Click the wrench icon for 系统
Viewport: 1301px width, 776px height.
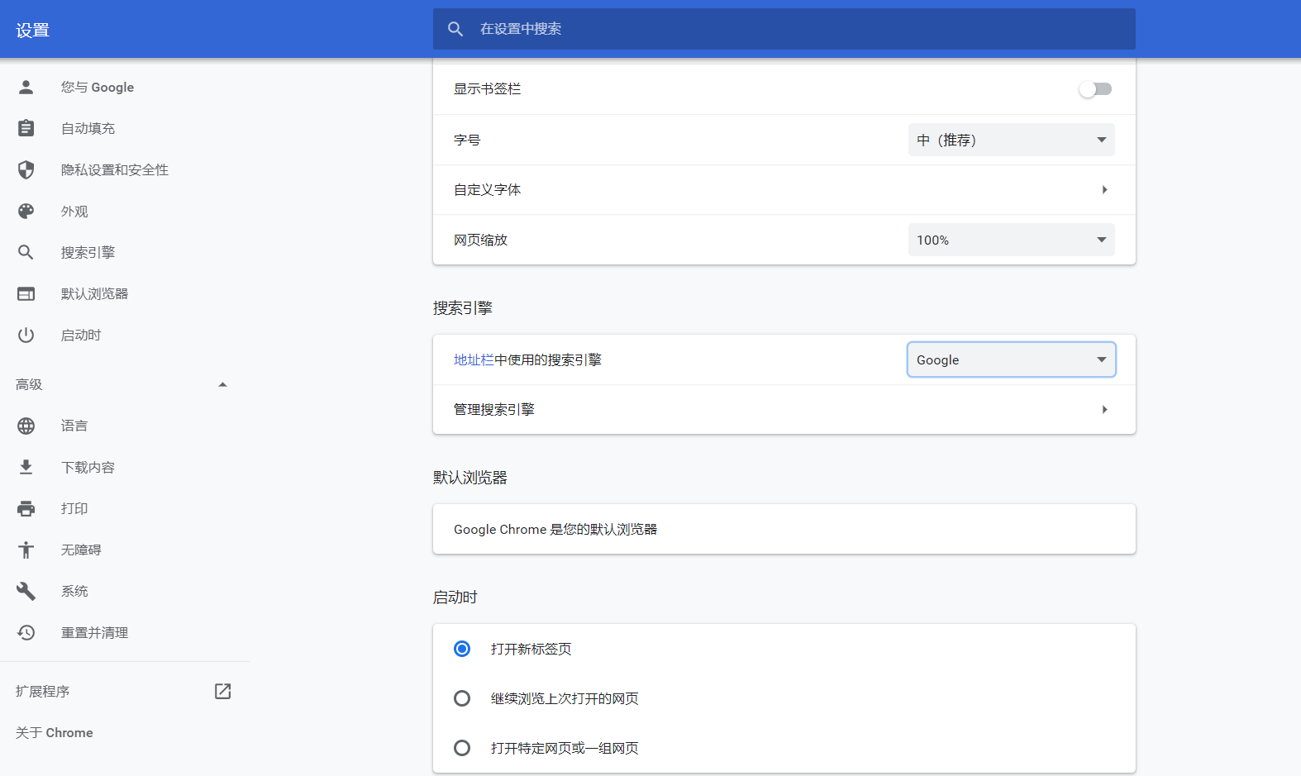[x=26, y=591]
